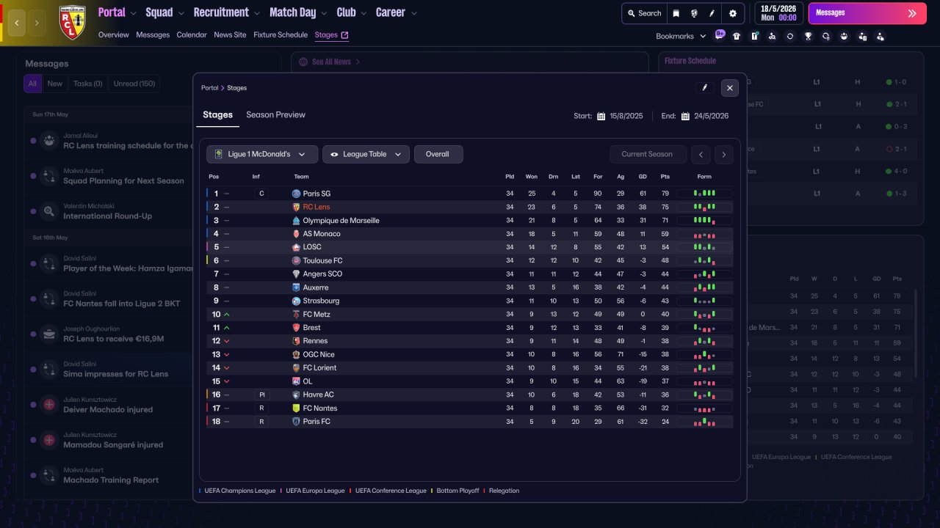The width and height of the screenshot is (940, 528).
Task: Click the RC Lens club badge in header
Action: point(72,23)
